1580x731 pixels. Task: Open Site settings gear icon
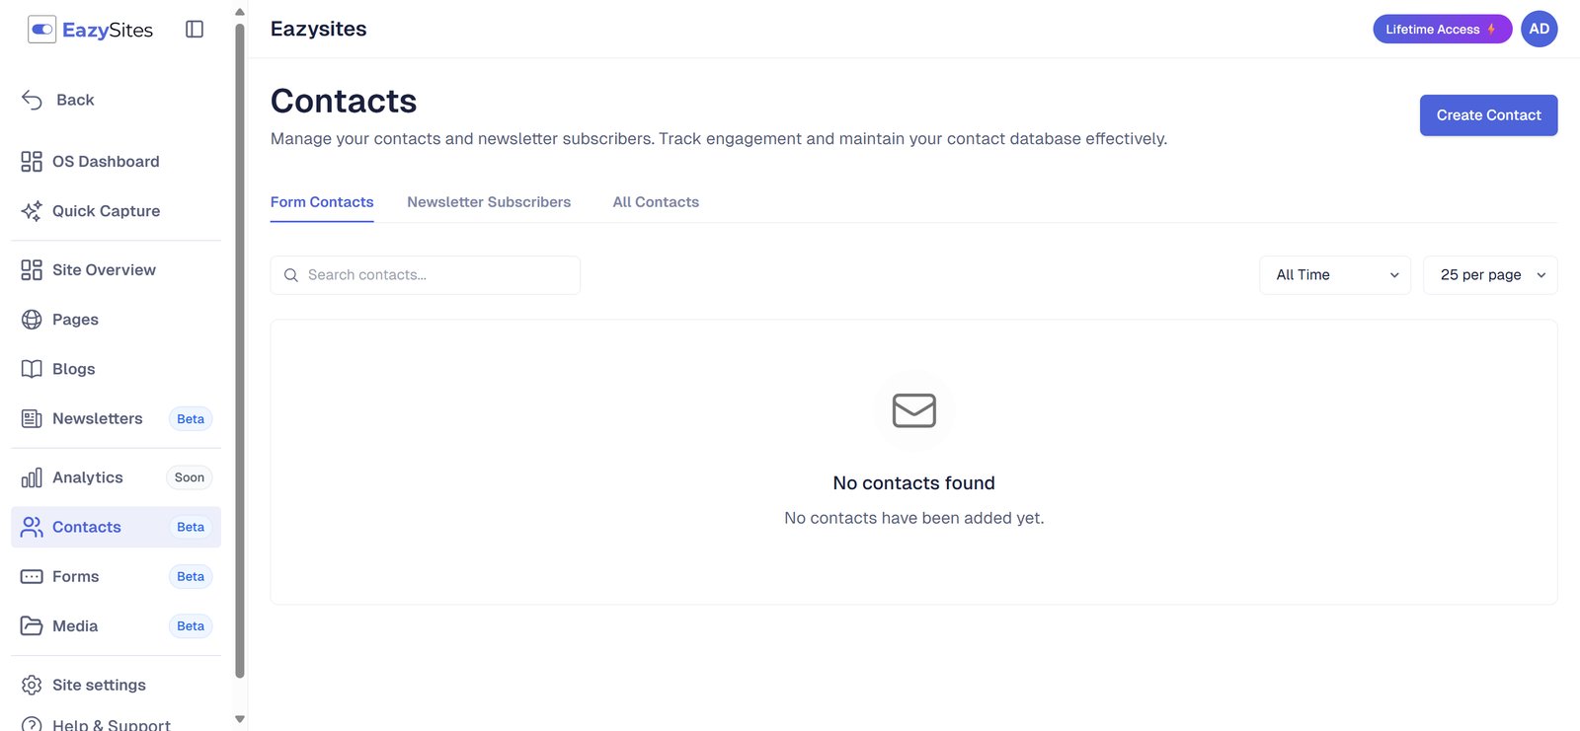32,685
